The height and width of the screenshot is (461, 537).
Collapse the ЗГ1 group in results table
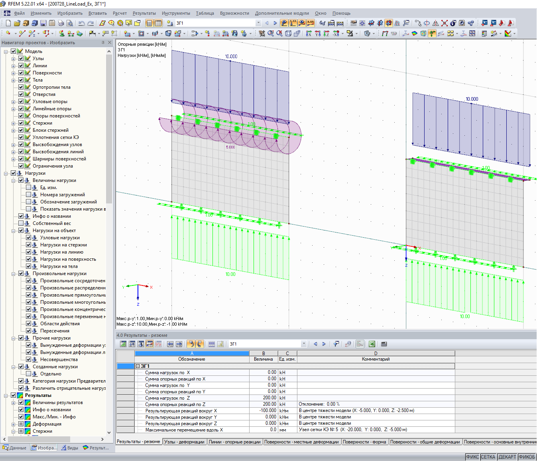coord(138,366)
